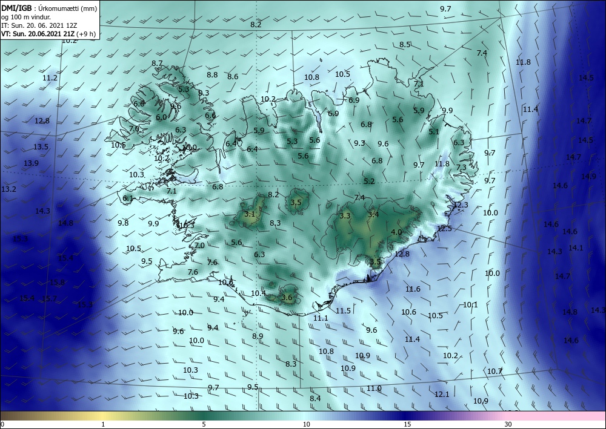This screenshot has height=429, width=606.
Task: Click the map value "3.1" on the glacier
Action: click(250, 214)
